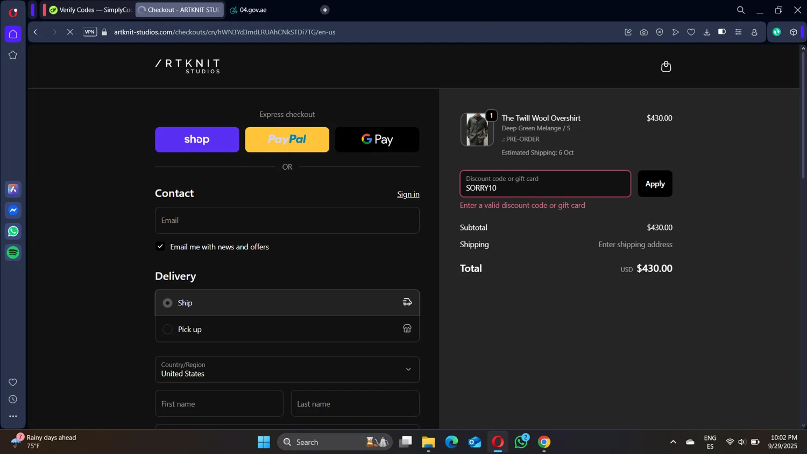Select the Ship delivery option
The width and height of the screenshot is (807, 454).
[x=168, y=303]
